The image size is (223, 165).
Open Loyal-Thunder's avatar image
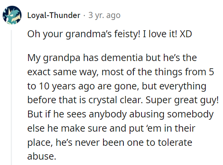point(12,15)
